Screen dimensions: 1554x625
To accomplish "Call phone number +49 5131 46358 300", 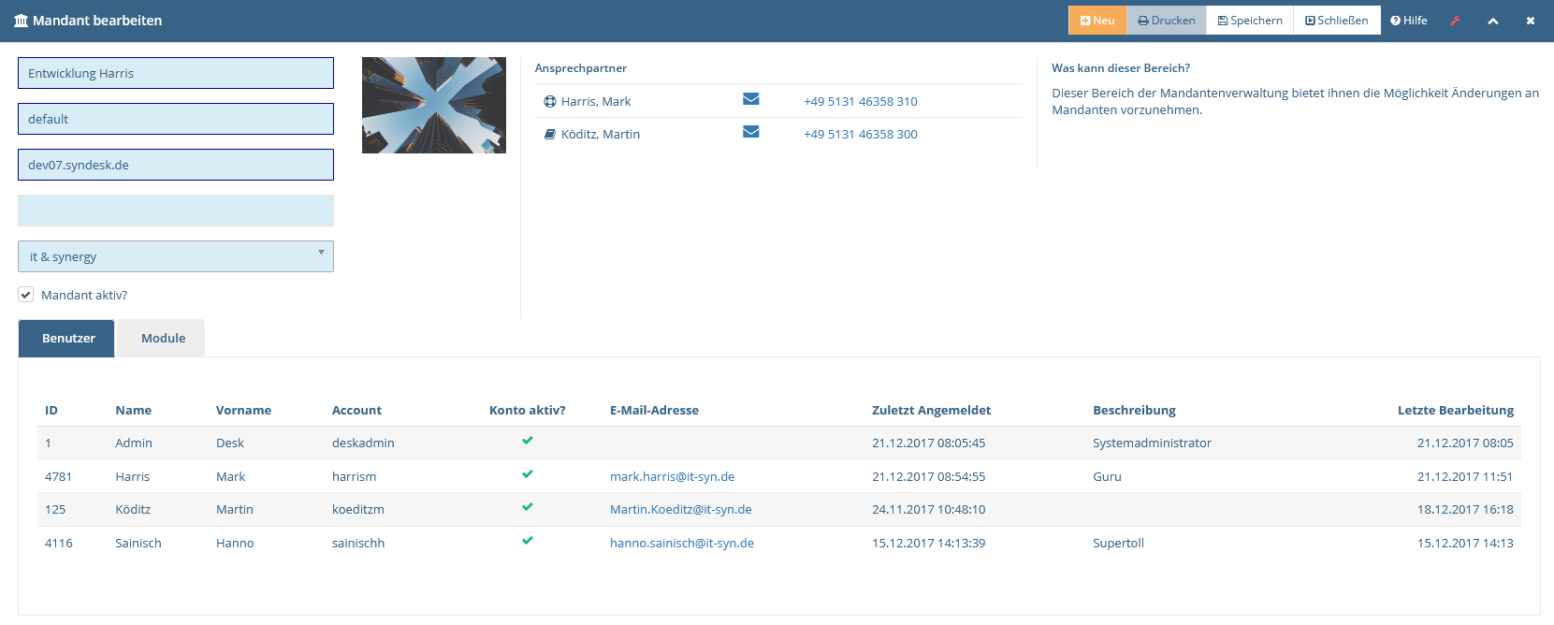I will [x=860, y=134].
